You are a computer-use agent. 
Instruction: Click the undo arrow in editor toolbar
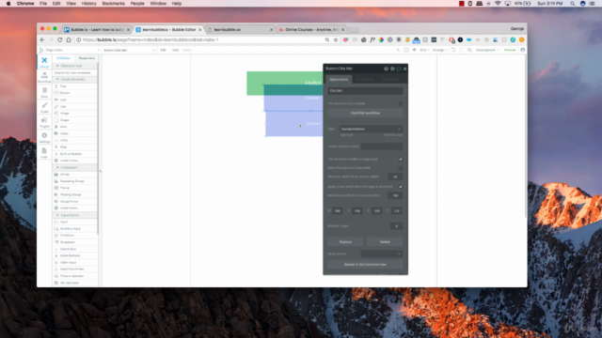(453, 50)
